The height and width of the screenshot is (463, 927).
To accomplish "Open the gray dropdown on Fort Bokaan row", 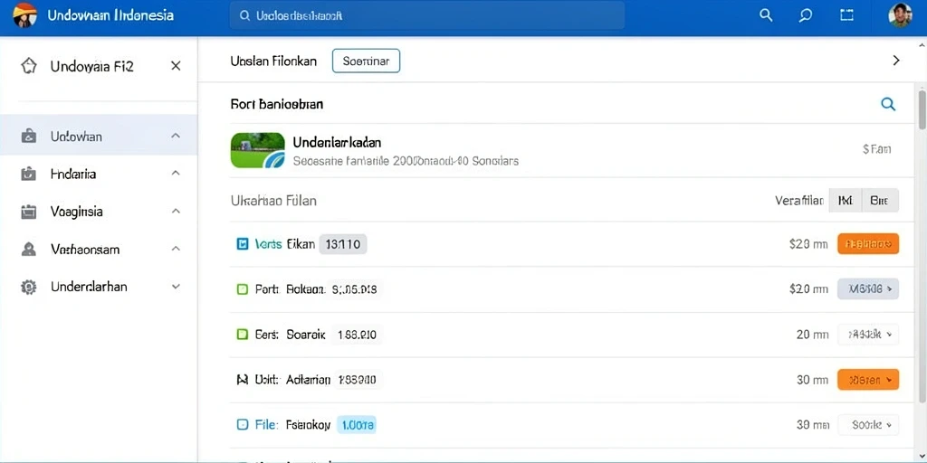I will (x=868, y=288).
